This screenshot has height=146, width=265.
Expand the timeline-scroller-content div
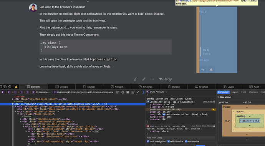29,136
